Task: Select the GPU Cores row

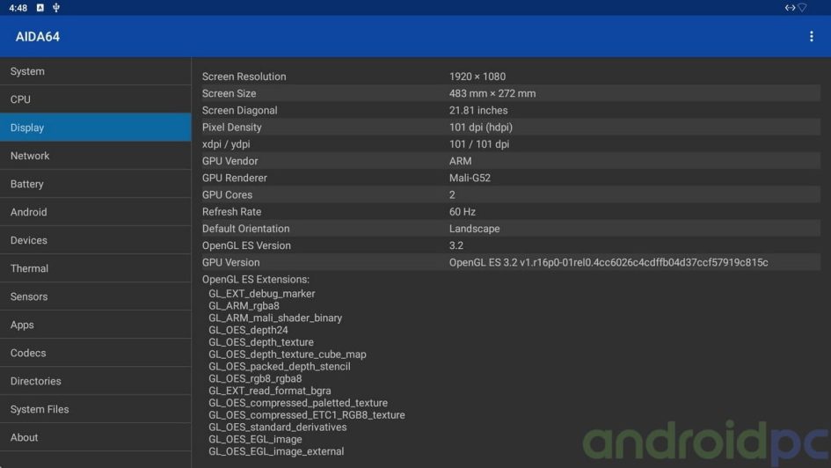Action: coord(511,194)
